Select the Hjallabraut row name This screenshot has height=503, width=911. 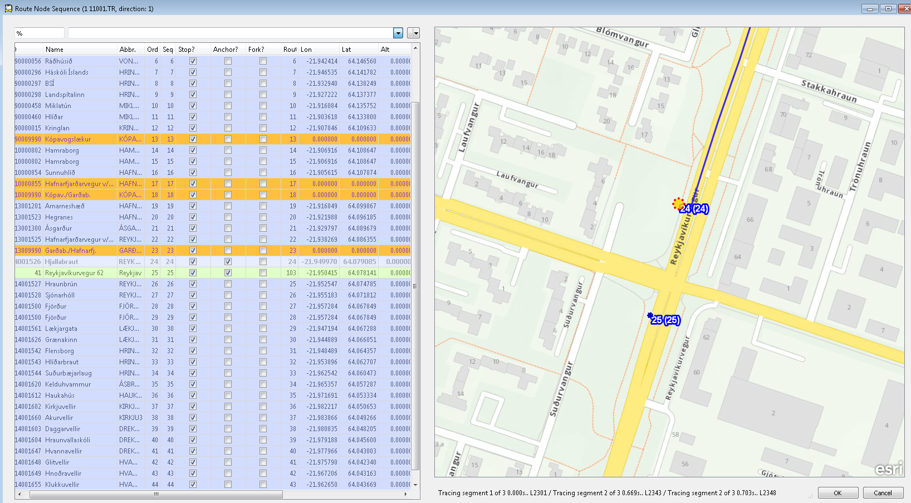pyautogui.click(x=61, y=262)
